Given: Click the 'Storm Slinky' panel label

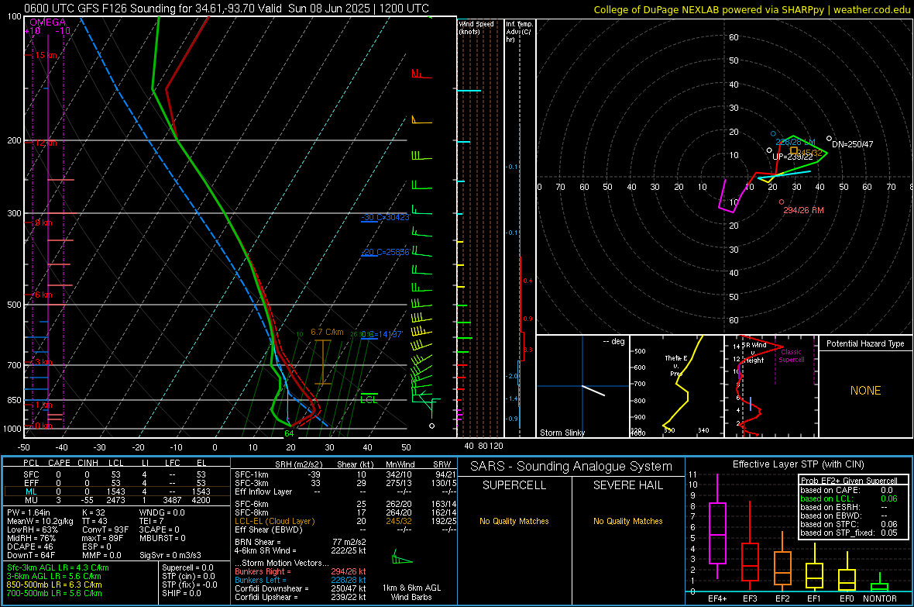Looking at the screenshot, I should [562, 433].
